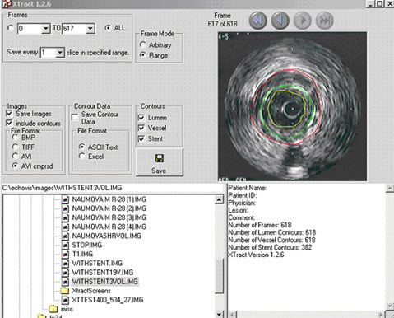Click the WITHSTENT.IMG file icon
This screenshot has height=318, width=394.
[x=65, y=264]
